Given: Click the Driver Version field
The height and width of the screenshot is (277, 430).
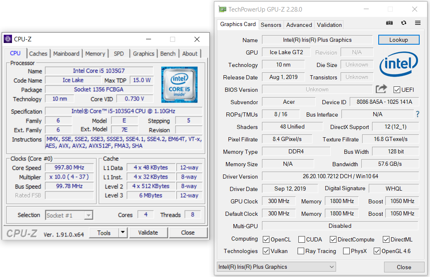Looking at the screenshot, I should pyautogui.click(x=340, y=176).
